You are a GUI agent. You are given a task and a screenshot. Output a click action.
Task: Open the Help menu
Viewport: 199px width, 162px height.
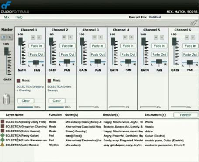(19, 17)
